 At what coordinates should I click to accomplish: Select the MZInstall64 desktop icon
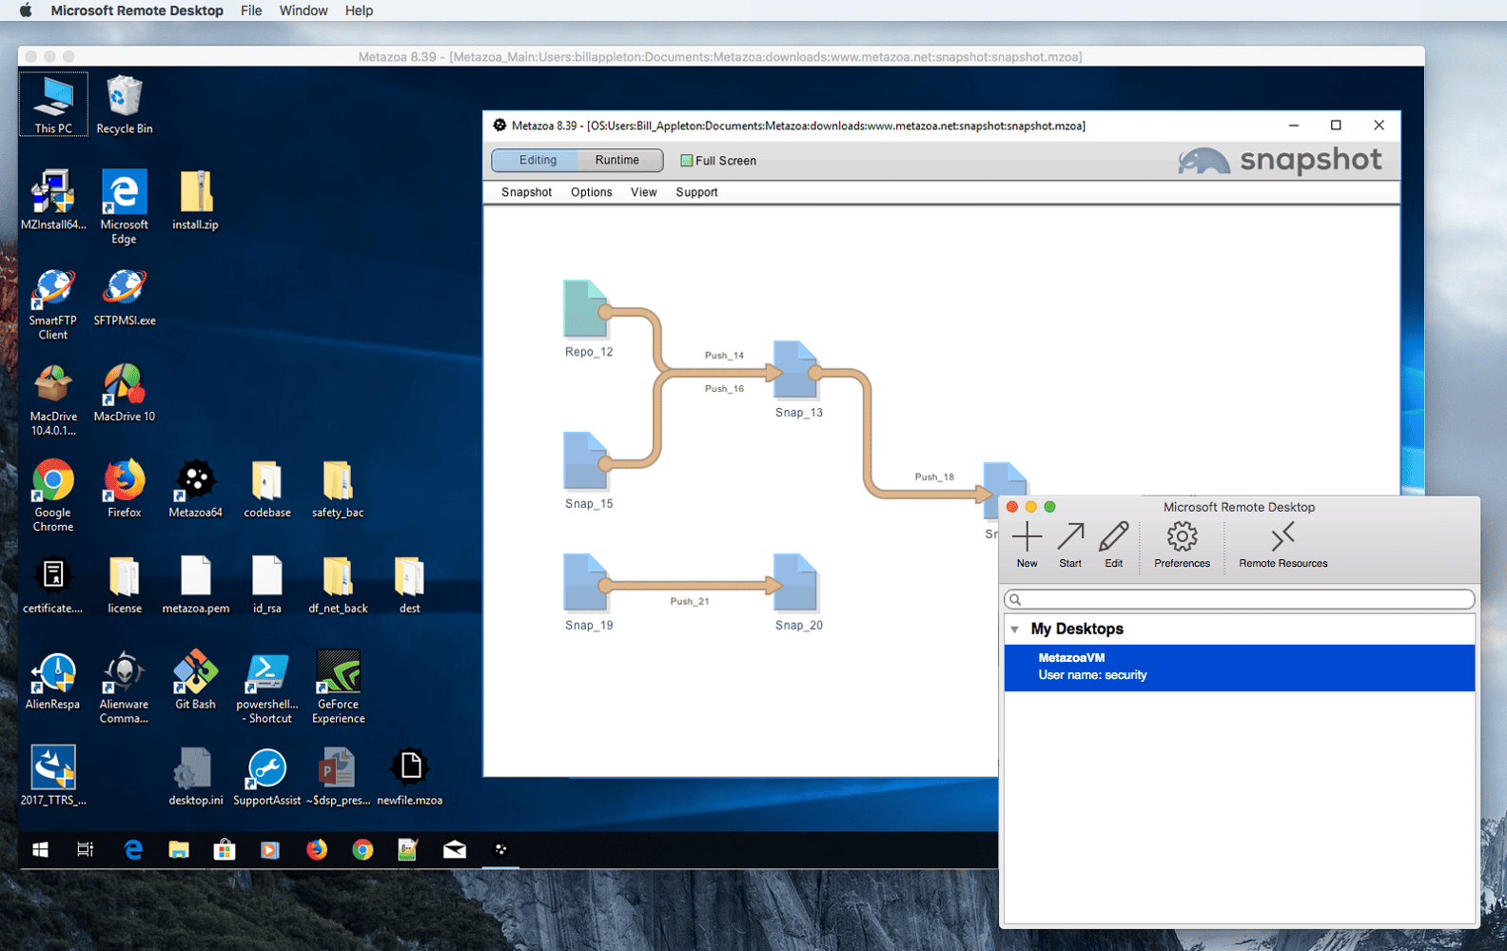click(x=53, y=200)
